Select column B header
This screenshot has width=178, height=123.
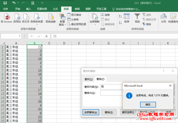click(35, 43)
